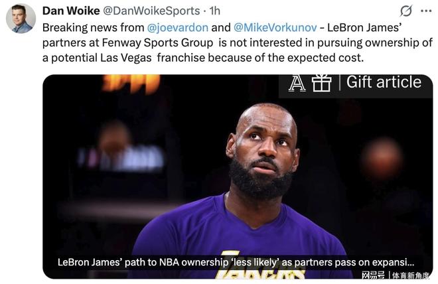Screen dimensions: 438x284
Task: Open the three-dot more options menu
Action: 426,11
